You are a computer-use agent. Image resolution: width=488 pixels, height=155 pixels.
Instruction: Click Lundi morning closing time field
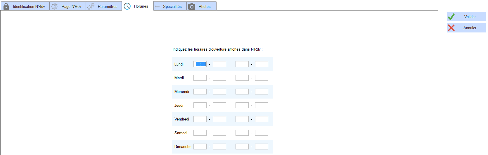click(219, 64)
